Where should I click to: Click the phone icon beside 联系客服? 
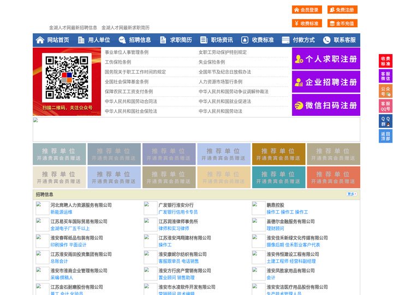point(326,40)
